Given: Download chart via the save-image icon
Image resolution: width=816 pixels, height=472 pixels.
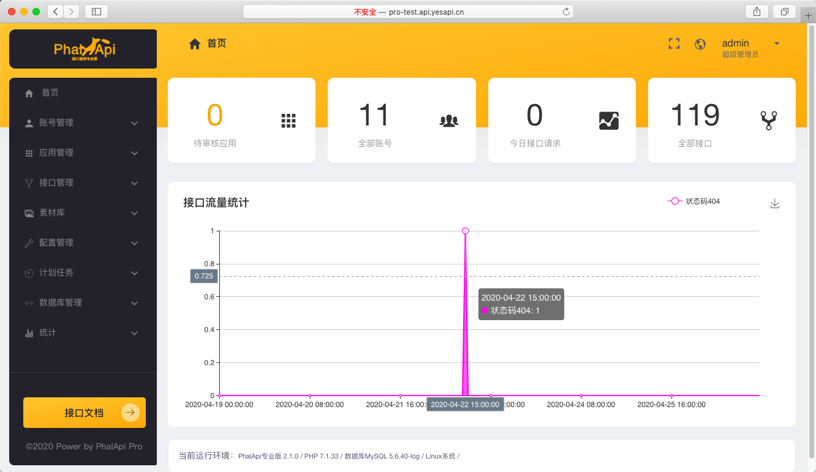Looking at the screenshot, I should pyautogui.click(x=774, y=204).
